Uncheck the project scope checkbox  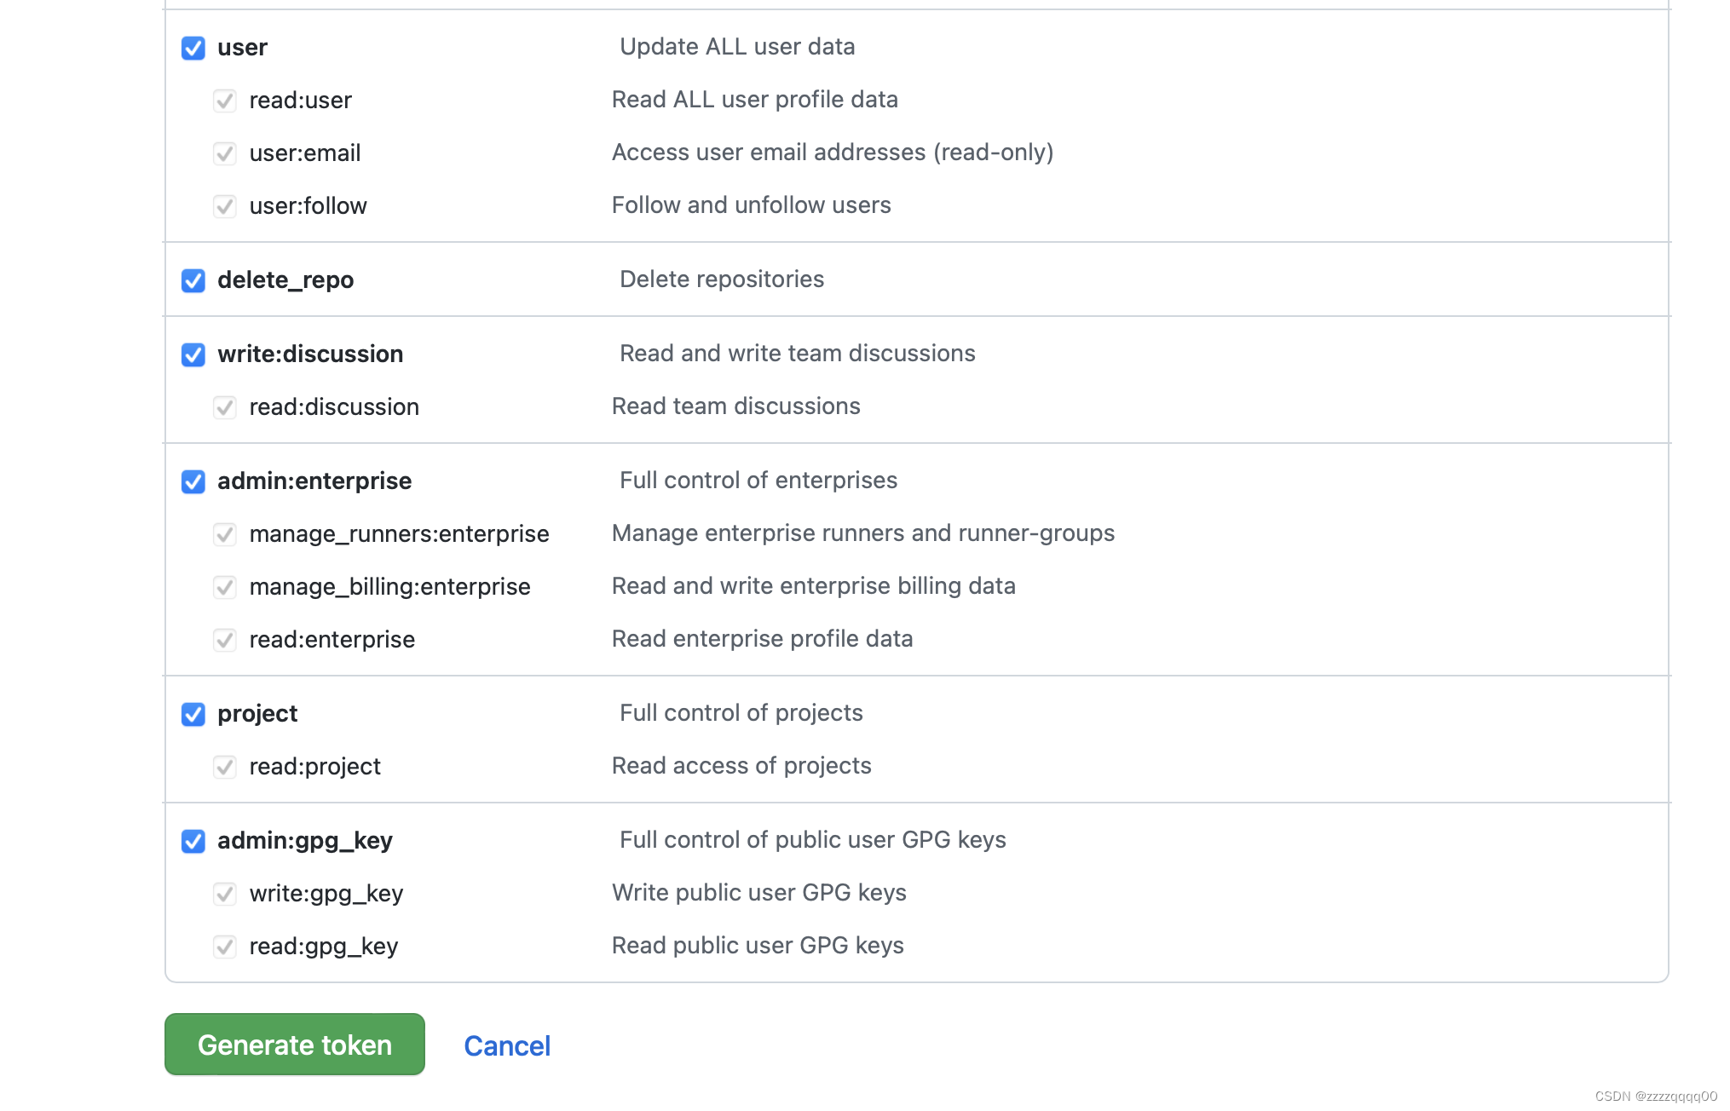click(x=193, y=715)
